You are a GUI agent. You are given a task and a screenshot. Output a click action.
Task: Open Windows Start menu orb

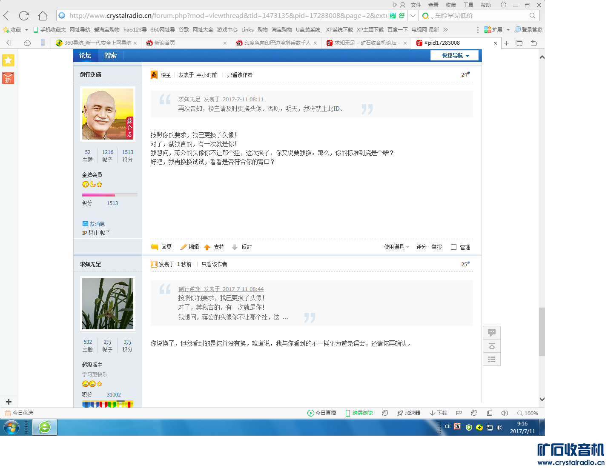tap(11, 427)
